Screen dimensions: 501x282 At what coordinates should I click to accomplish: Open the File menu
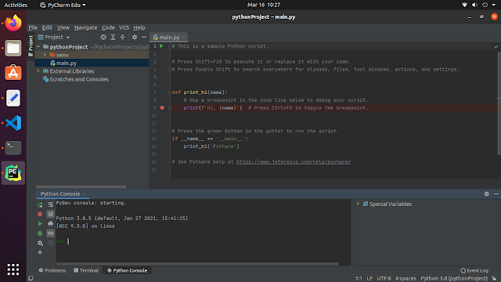click(x=33, y=27)
